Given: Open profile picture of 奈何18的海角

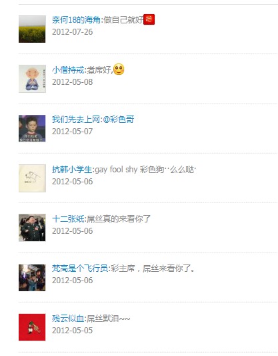Looking at the screenshot, I should 32,29.
